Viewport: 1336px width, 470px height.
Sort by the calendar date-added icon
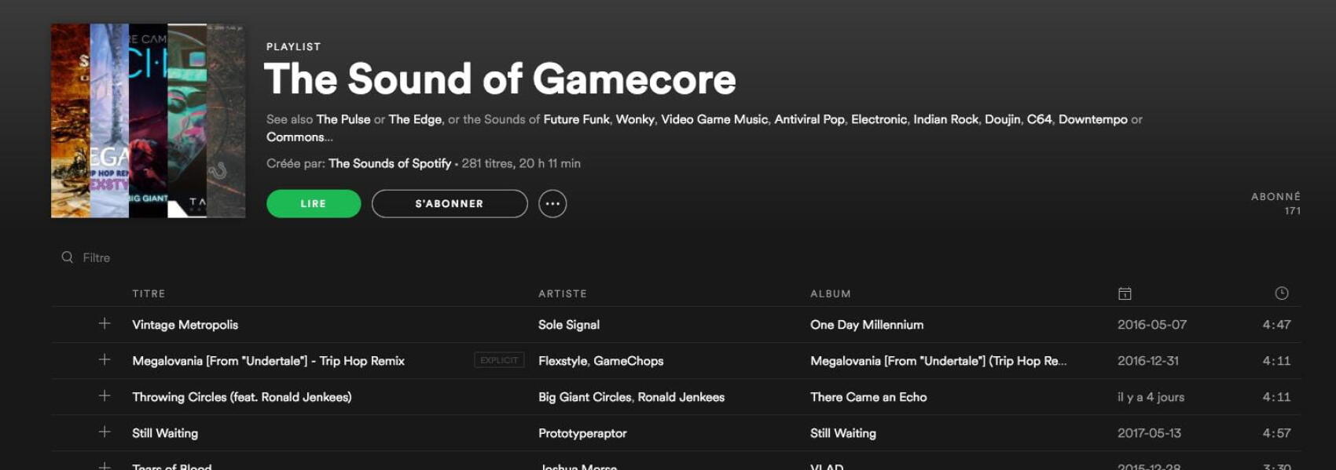point(1125,293)
